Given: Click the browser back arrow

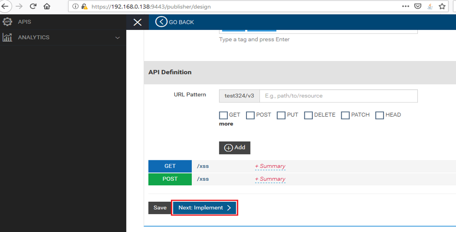Looking at the screenshot, I should 4,7.
